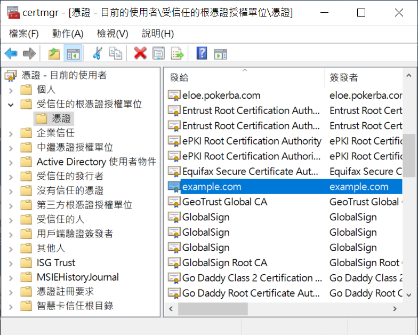The height and width of the screenshot is (335, 418).
Task: Click the horizontal scrollbar left arrow
Action: tap(171, 309)
